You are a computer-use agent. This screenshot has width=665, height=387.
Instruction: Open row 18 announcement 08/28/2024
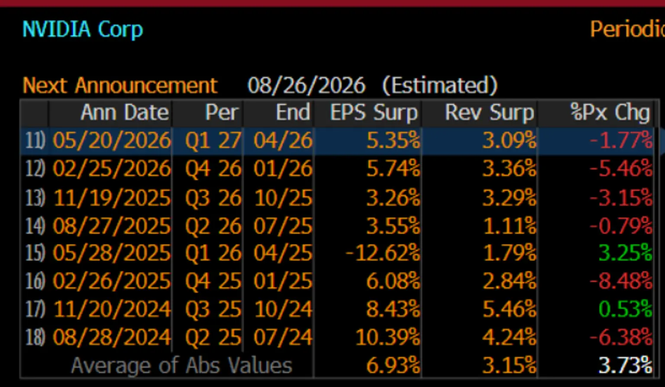click(337, 338)
